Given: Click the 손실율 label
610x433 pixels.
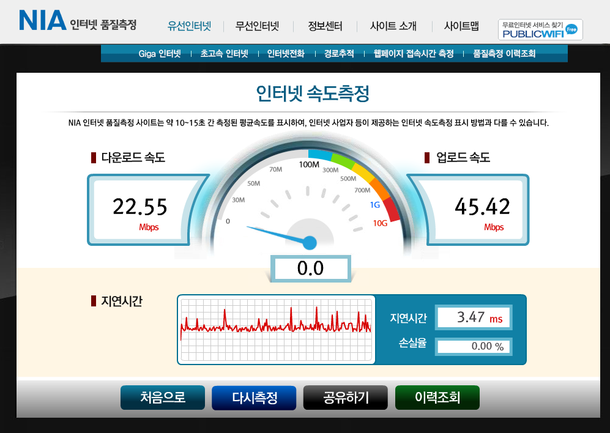Looking at the screenshot, I should (x=413, y=343).
